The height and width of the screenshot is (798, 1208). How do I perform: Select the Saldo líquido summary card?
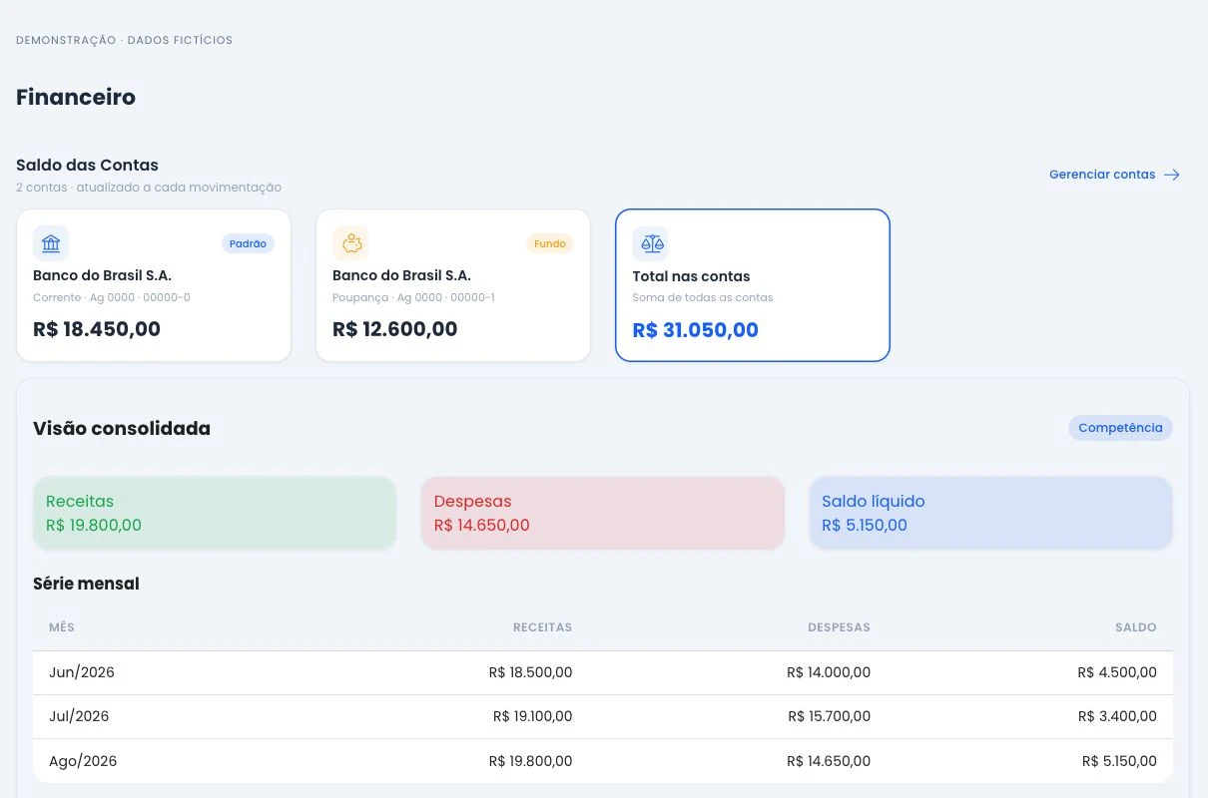[991, 513]
